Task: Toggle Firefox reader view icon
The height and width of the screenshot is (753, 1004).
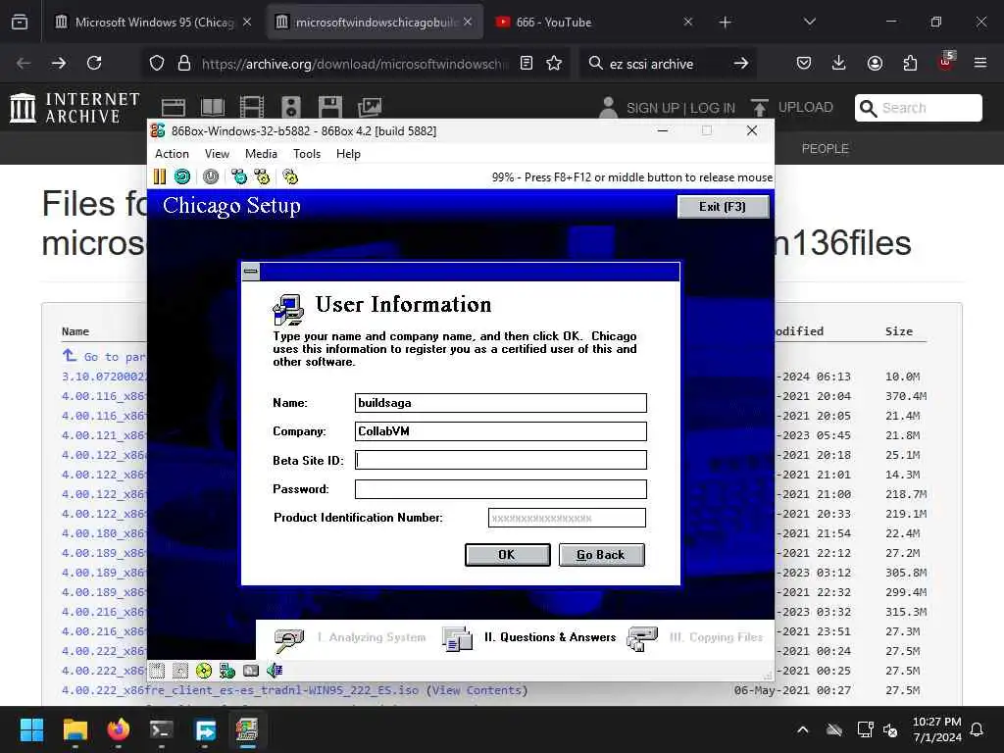Action: tap(527, 63)
